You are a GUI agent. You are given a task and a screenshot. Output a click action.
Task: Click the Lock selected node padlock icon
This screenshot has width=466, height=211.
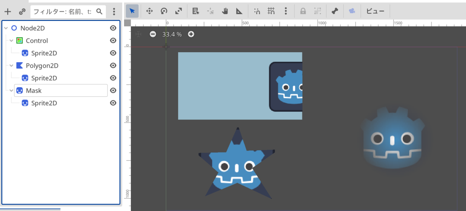click(303, 11)
